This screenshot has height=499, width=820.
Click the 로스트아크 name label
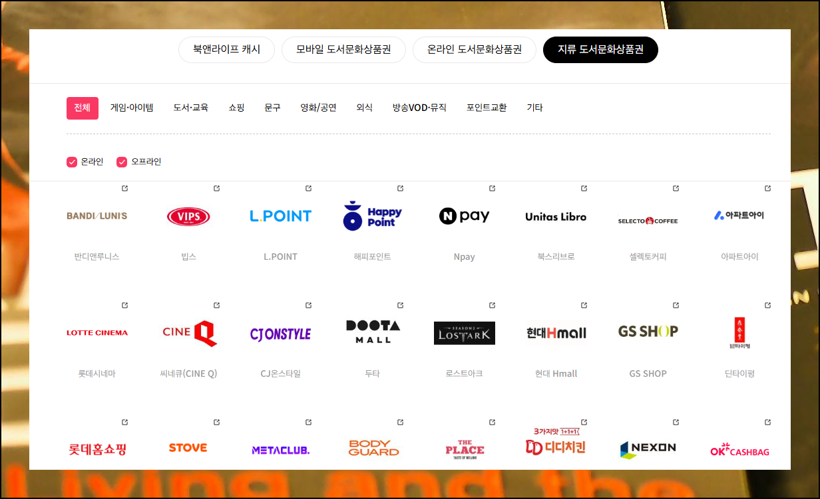[464, 373]
